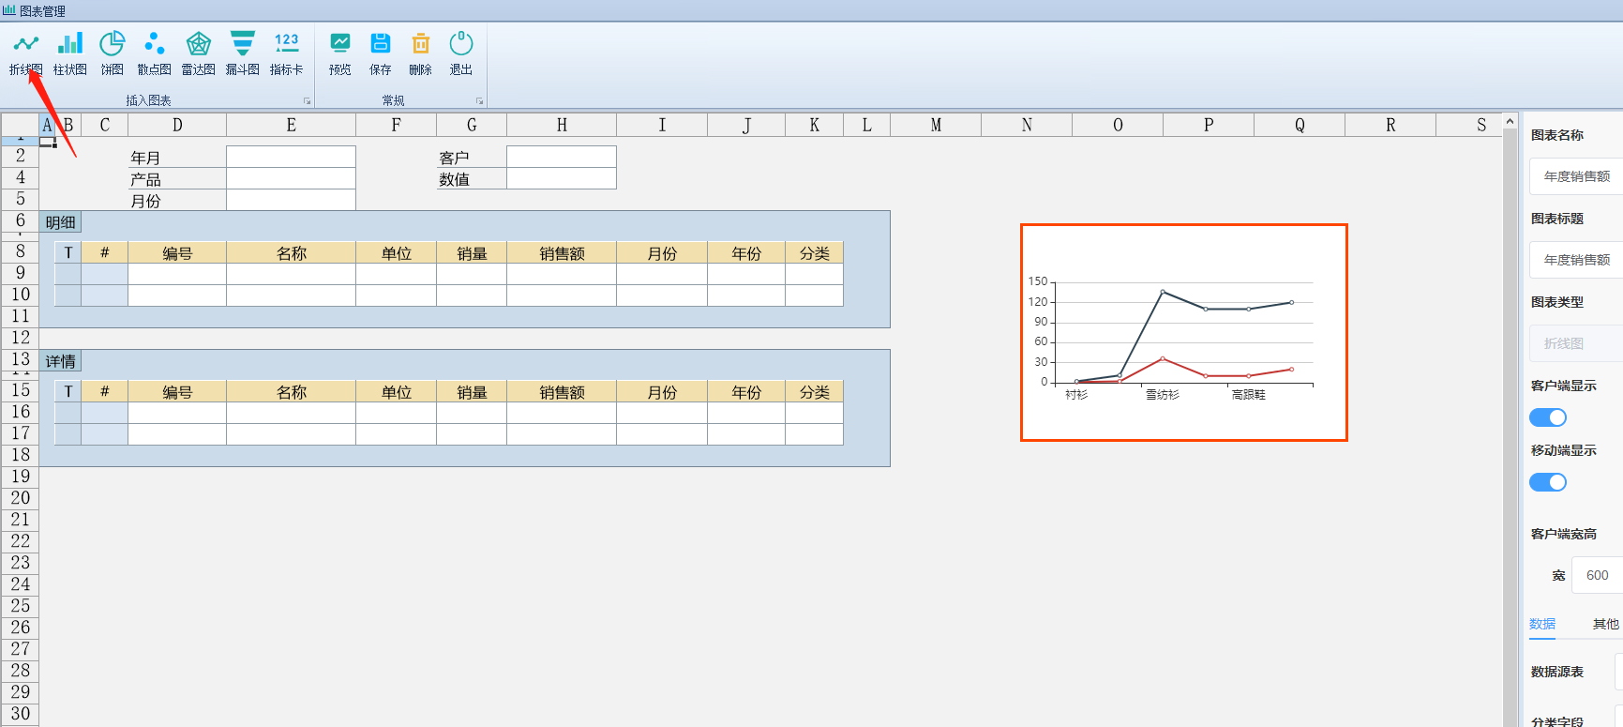This screenshot has height=727, width=1623.
Task: Delete the chart using 删除
Action: click(x=420, y=53)
